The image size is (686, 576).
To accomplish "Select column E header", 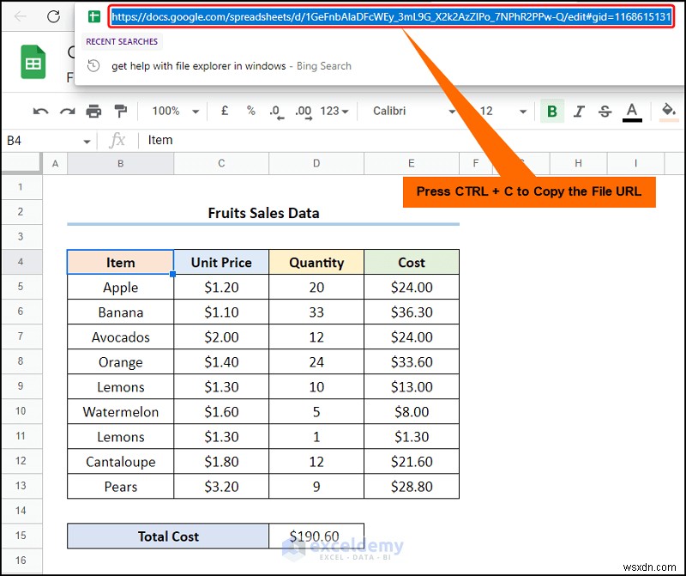I will click(412, 164).
